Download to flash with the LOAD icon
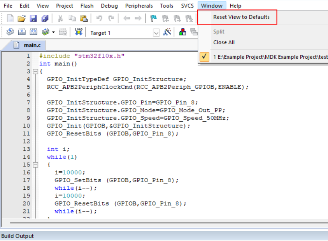The height and width of the screenshot is (241, 328). 78,32
